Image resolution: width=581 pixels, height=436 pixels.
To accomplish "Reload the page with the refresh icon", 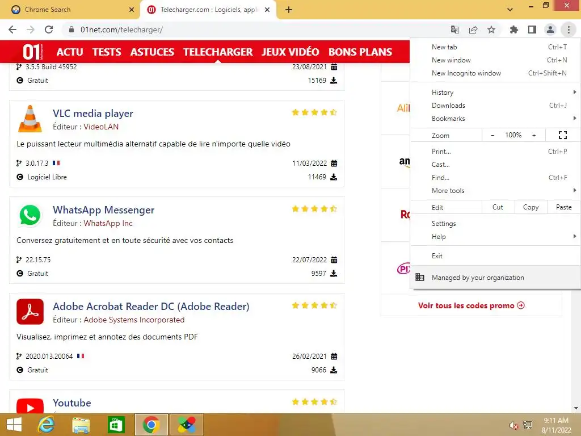I will (x=49, y=30).
